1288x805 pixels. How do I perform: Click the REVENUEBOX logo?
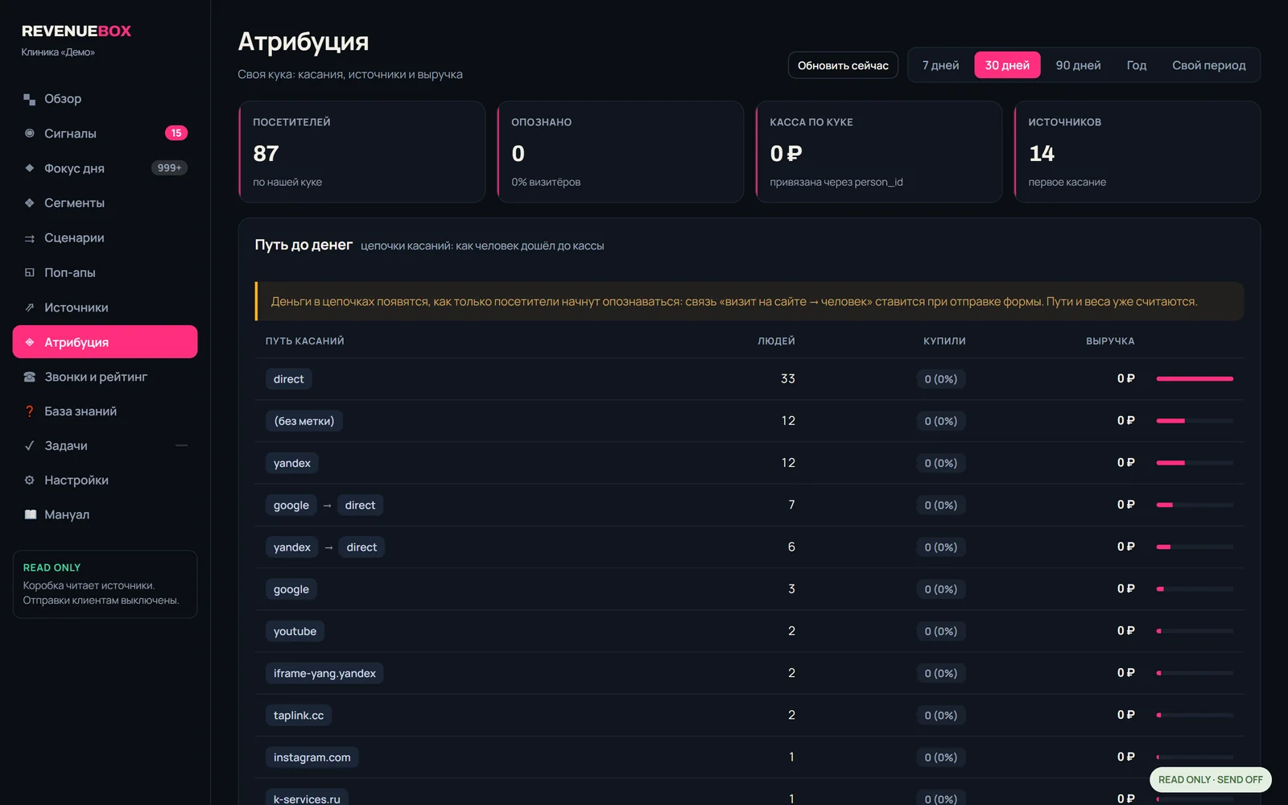[76, 31]
